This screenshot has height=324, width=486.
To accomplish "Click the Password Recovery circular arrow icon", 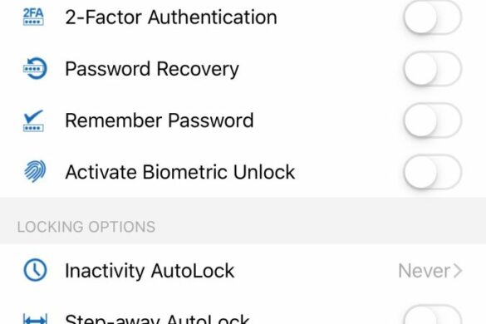I will click(x=35, y=68).
